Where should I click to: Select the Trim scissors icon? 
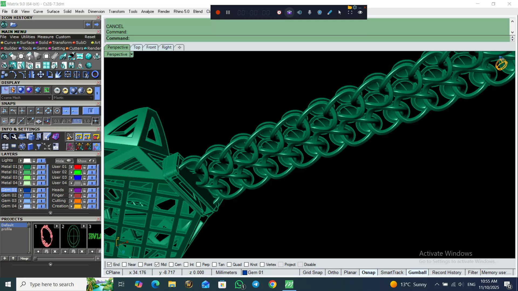[86, 74]
